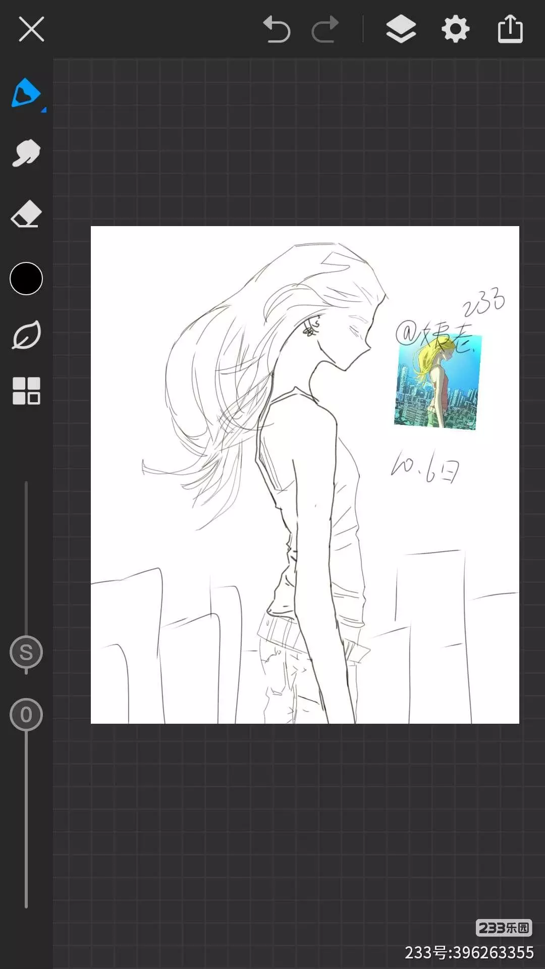Tap the 233号:396263355 ID text
The image size is (545, 969).
click(x=469, y=952)
